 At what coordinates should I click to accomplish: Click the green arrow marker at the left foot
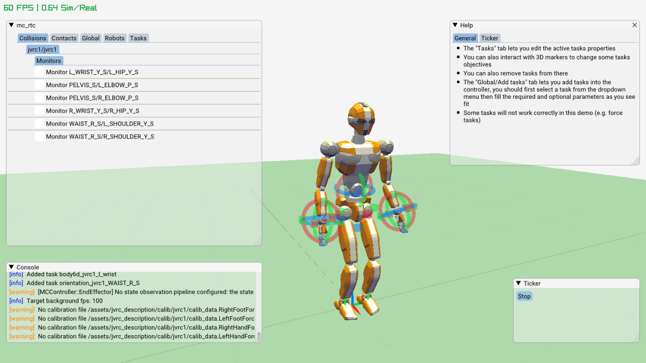tap(368, 296)
